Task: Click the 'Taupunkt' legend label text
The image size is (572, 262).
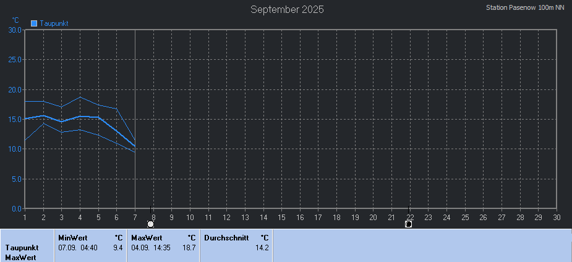Action: pyautogui.click(x=54, y=23)
